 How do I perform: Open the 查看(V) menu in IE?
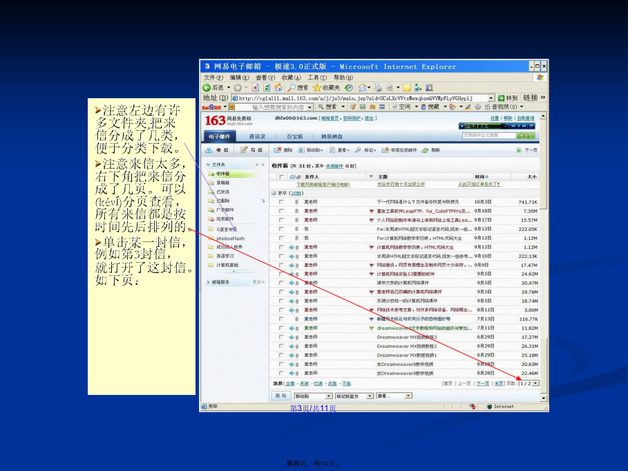[265, 77]
